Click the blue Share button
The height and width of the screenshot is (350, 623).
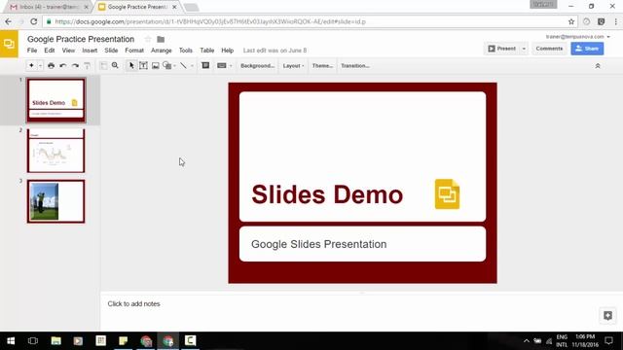click(587, 49)
